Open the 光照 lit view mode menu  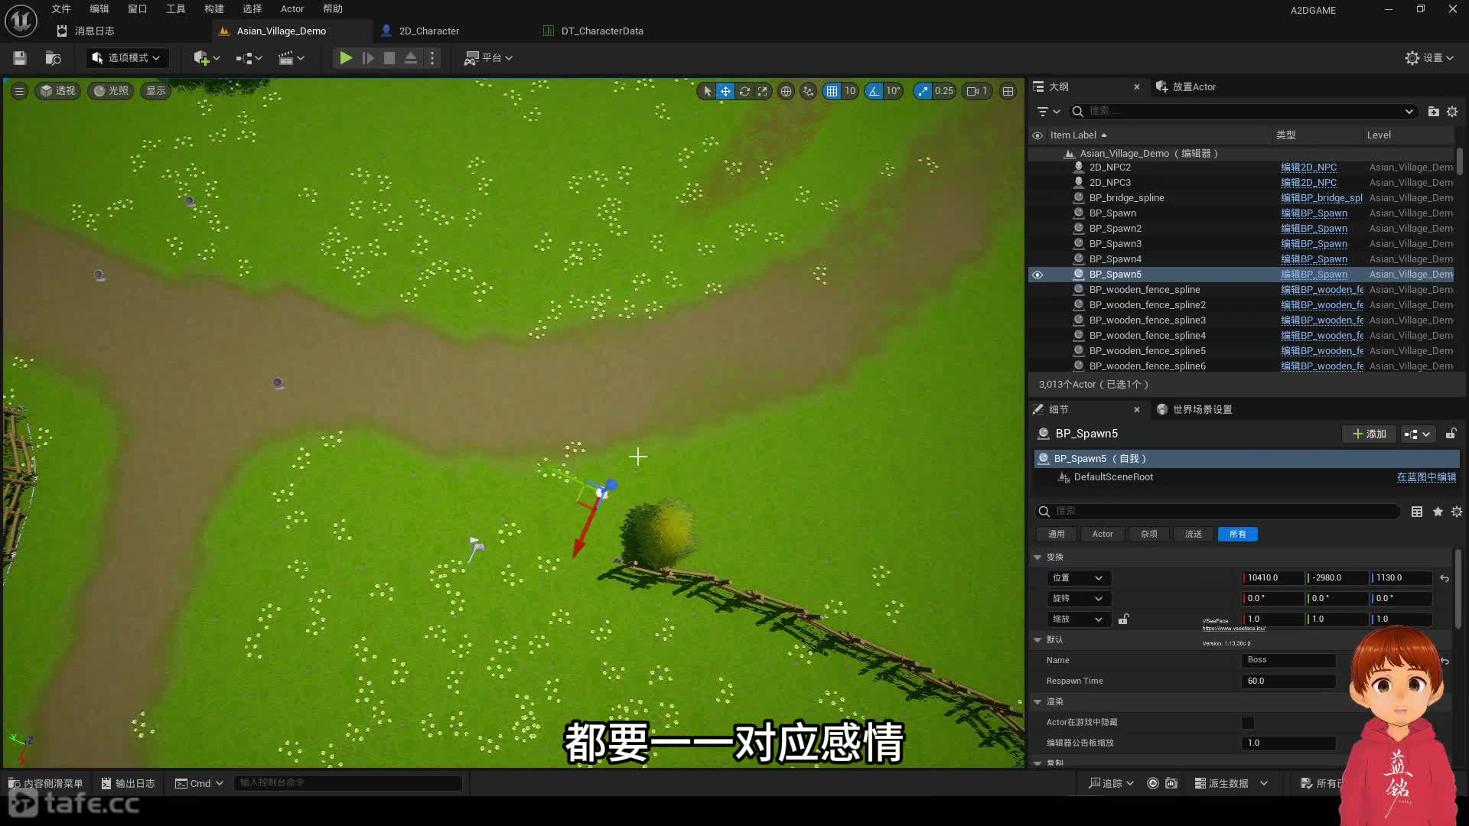coord(111,91)
